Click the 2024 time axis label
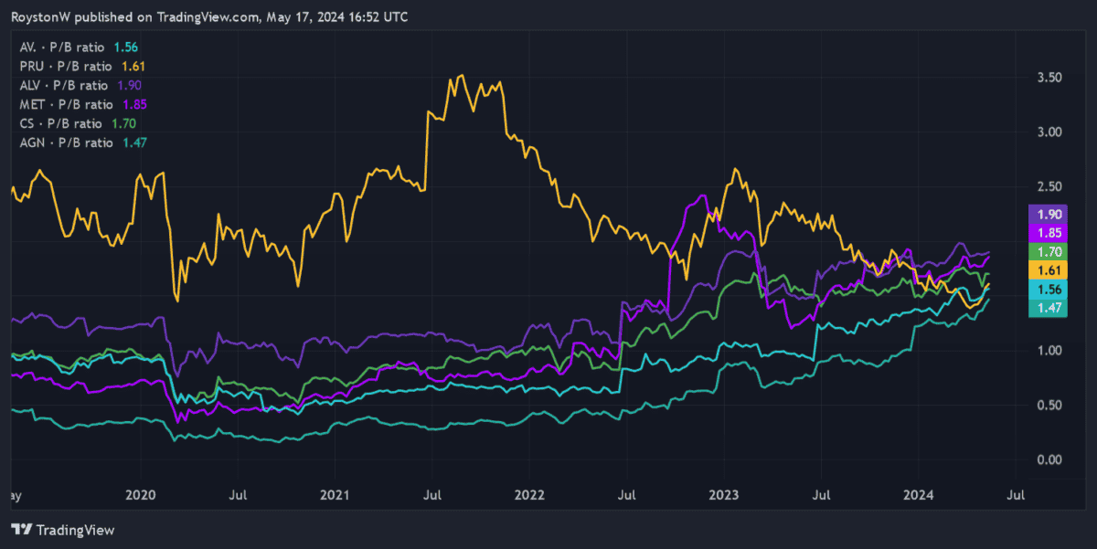Image resolution: width=1097 pixels, height=549 pixels. (918, 495)
